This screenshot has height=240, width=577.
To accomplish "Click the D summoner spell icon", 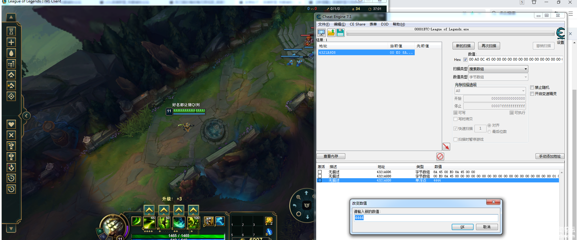I will (209, 221).
